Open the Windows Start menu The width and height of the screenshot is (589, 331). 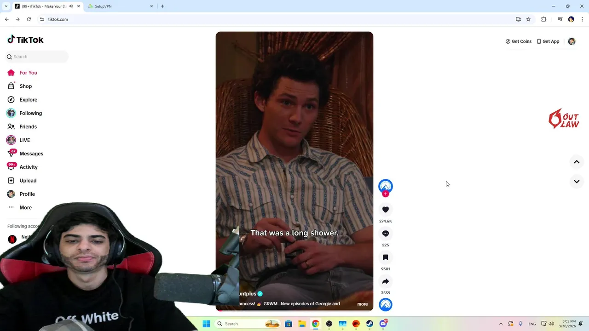[206, 324]
